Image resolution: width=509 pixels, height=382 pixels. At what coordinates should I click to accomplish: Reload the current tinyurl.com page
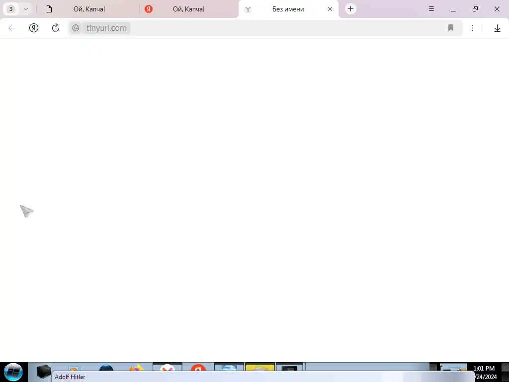click(56, 28)
